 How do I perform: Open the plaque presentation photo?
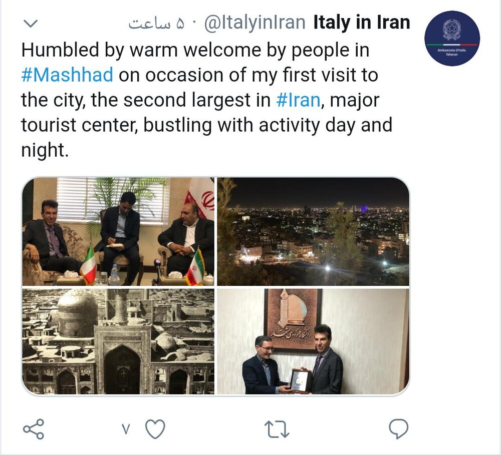(x=313, y=341)
